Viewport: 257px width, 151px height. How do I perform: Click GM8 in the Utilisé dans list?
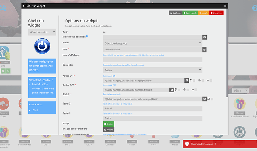point(35,110)
